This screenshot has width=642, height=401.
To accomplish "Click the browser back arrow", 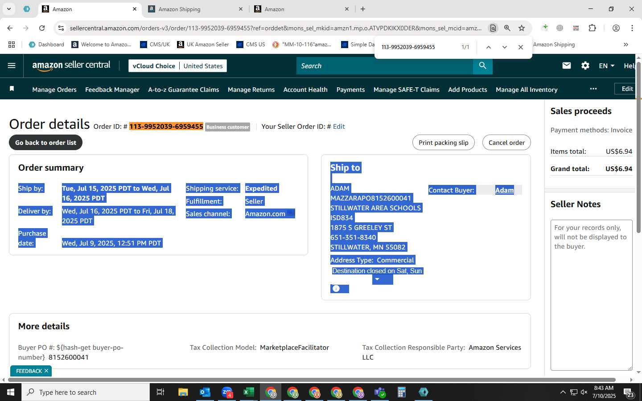I will pyautogui.click(x=10, y=28).
